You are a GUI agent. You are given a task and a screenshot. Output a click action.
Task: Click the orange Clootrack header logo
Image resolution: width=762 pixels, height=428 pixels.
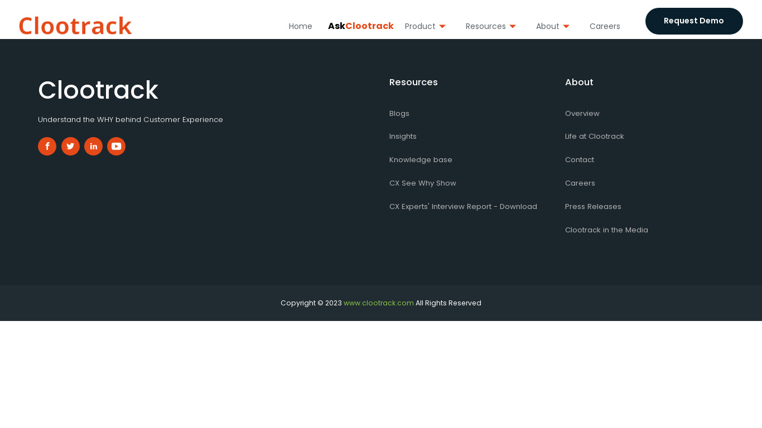tap(75, 26)
